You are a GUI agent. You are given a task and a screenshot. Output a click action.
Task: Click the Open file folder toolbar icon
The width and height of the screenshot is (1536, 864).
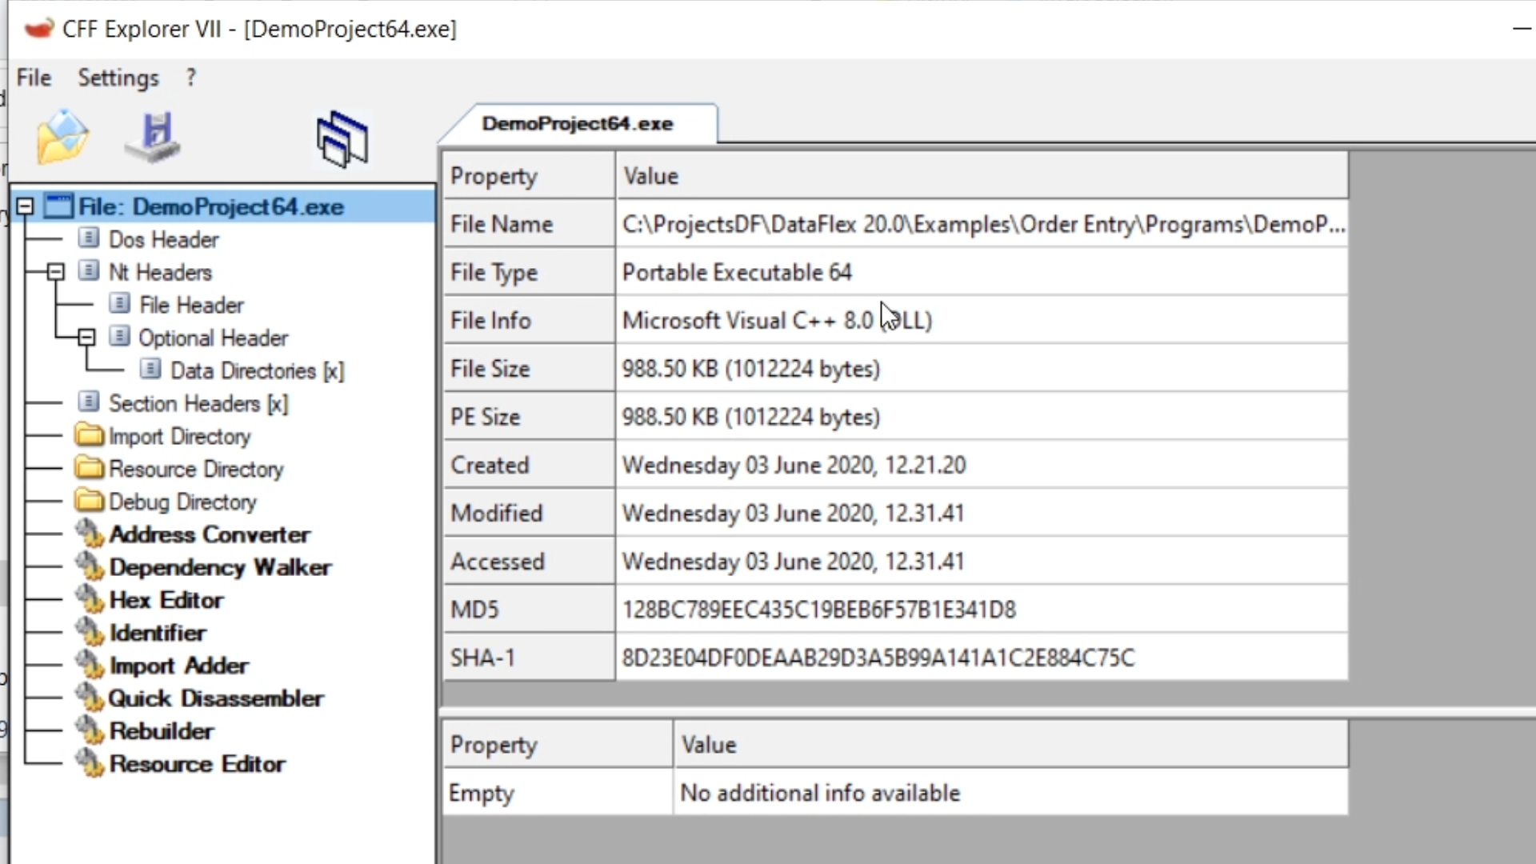point(62,138)
